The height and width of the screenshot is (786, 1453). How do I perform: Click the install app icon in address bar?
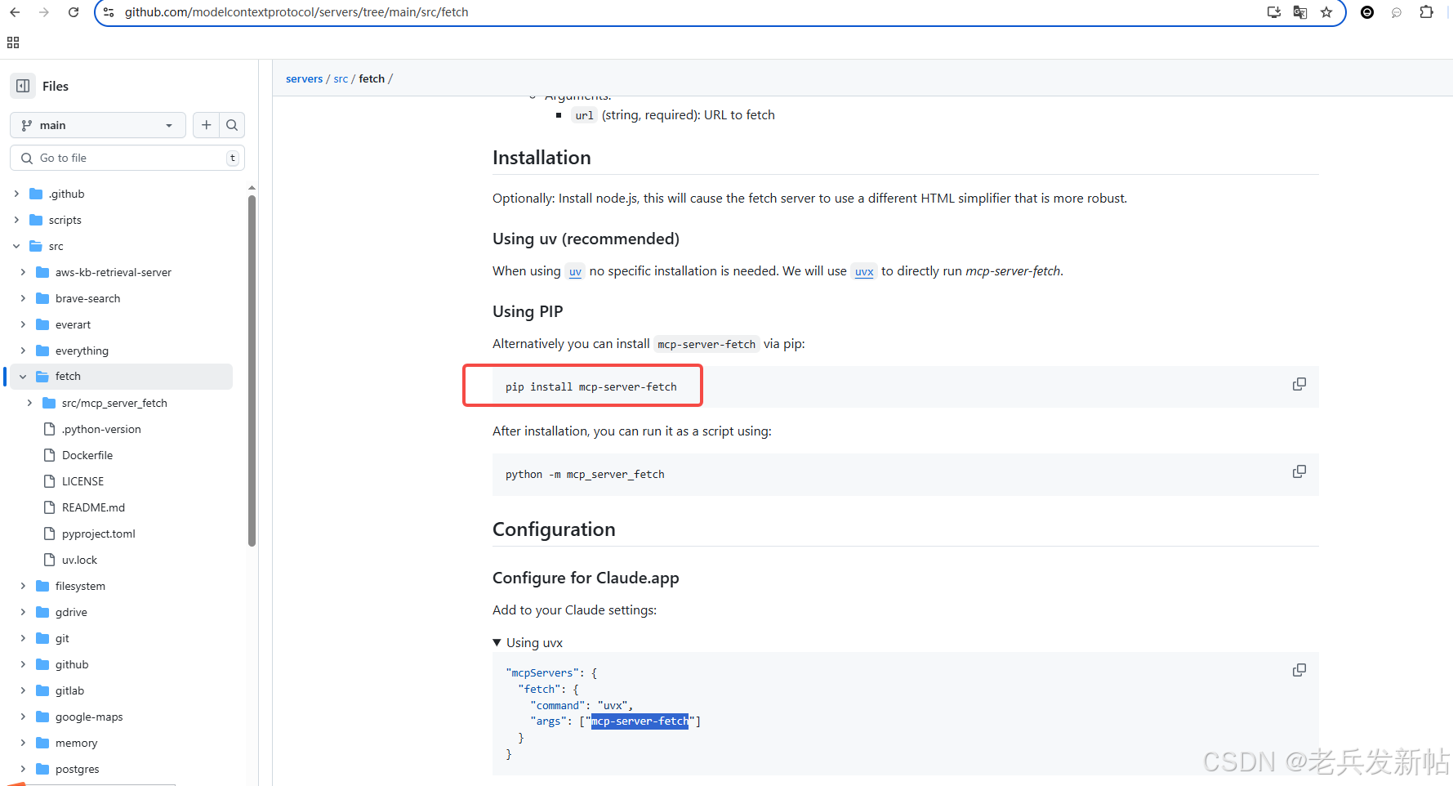point(1274,12)
